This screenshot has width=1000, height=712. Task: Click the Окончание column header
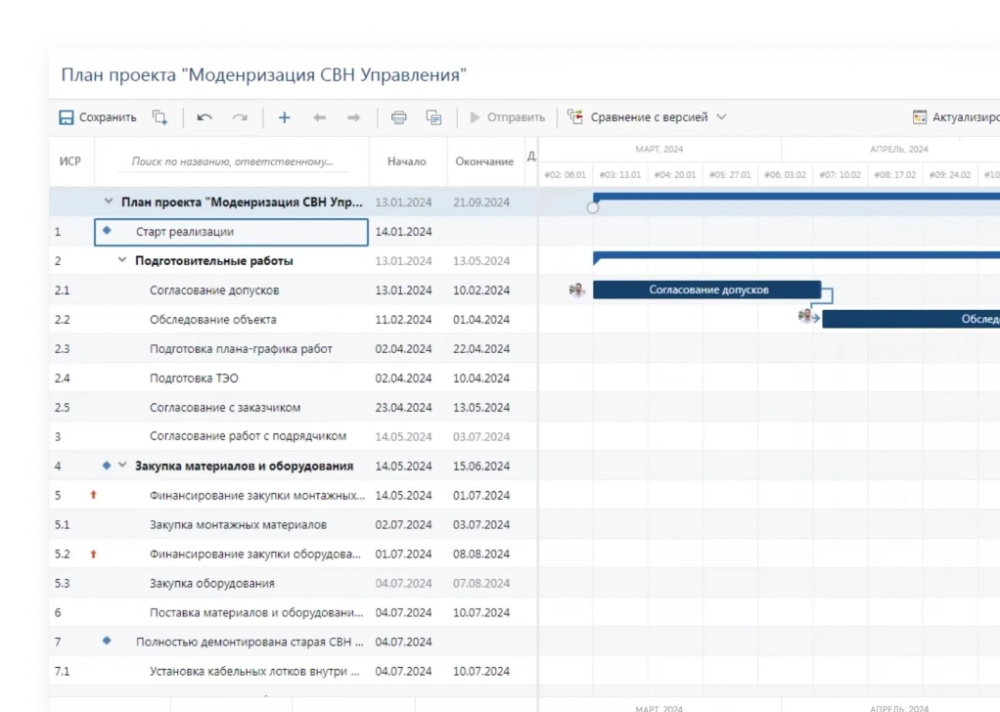[x=483, y=161]
